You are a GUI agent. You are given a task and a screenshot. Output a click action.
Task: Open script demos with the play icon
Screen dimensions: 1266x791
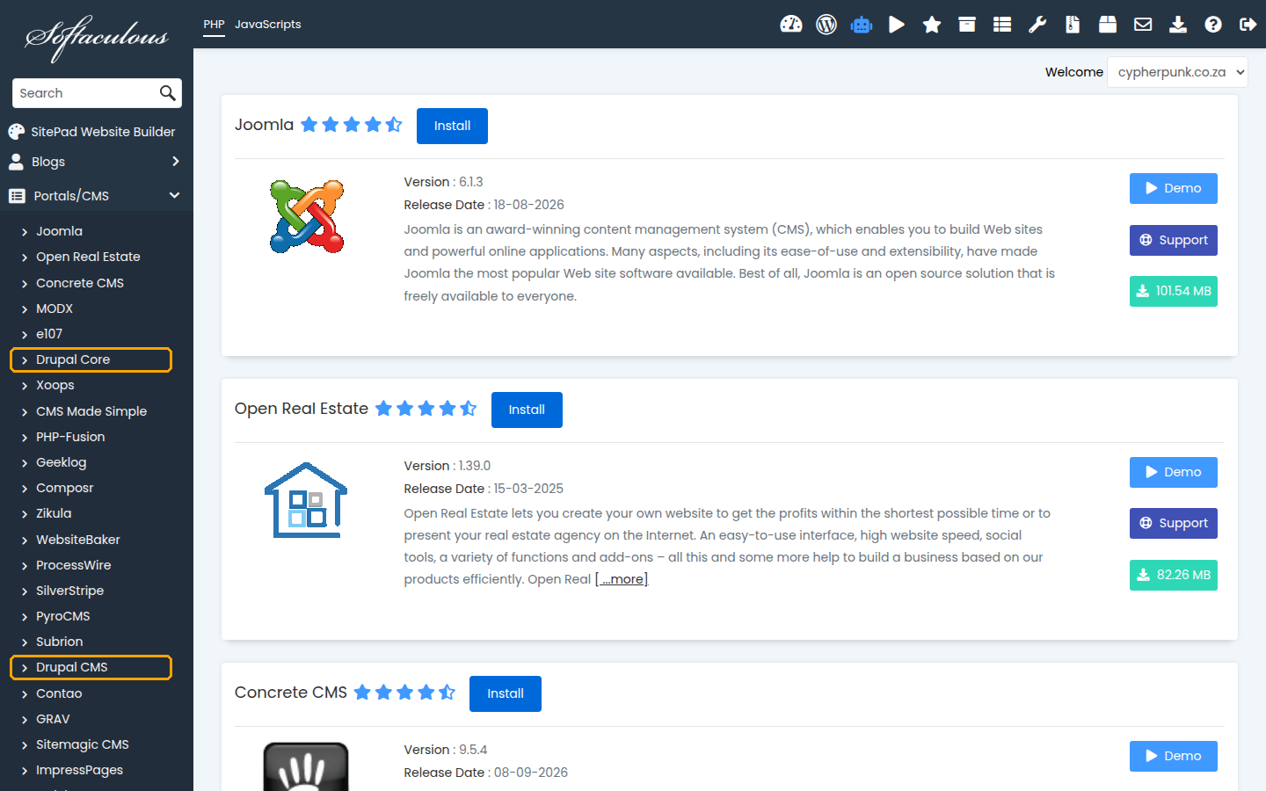tap(897, 25)
